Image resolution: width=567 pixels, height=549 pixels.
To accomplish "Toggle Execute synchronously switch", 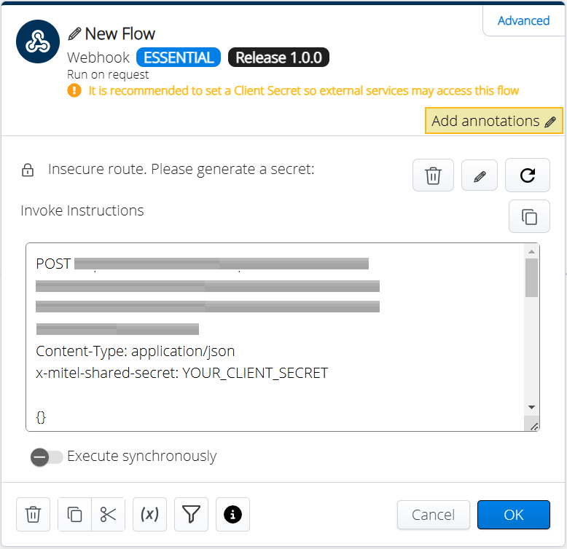I will pyautogui.click(x=47, y=457).
